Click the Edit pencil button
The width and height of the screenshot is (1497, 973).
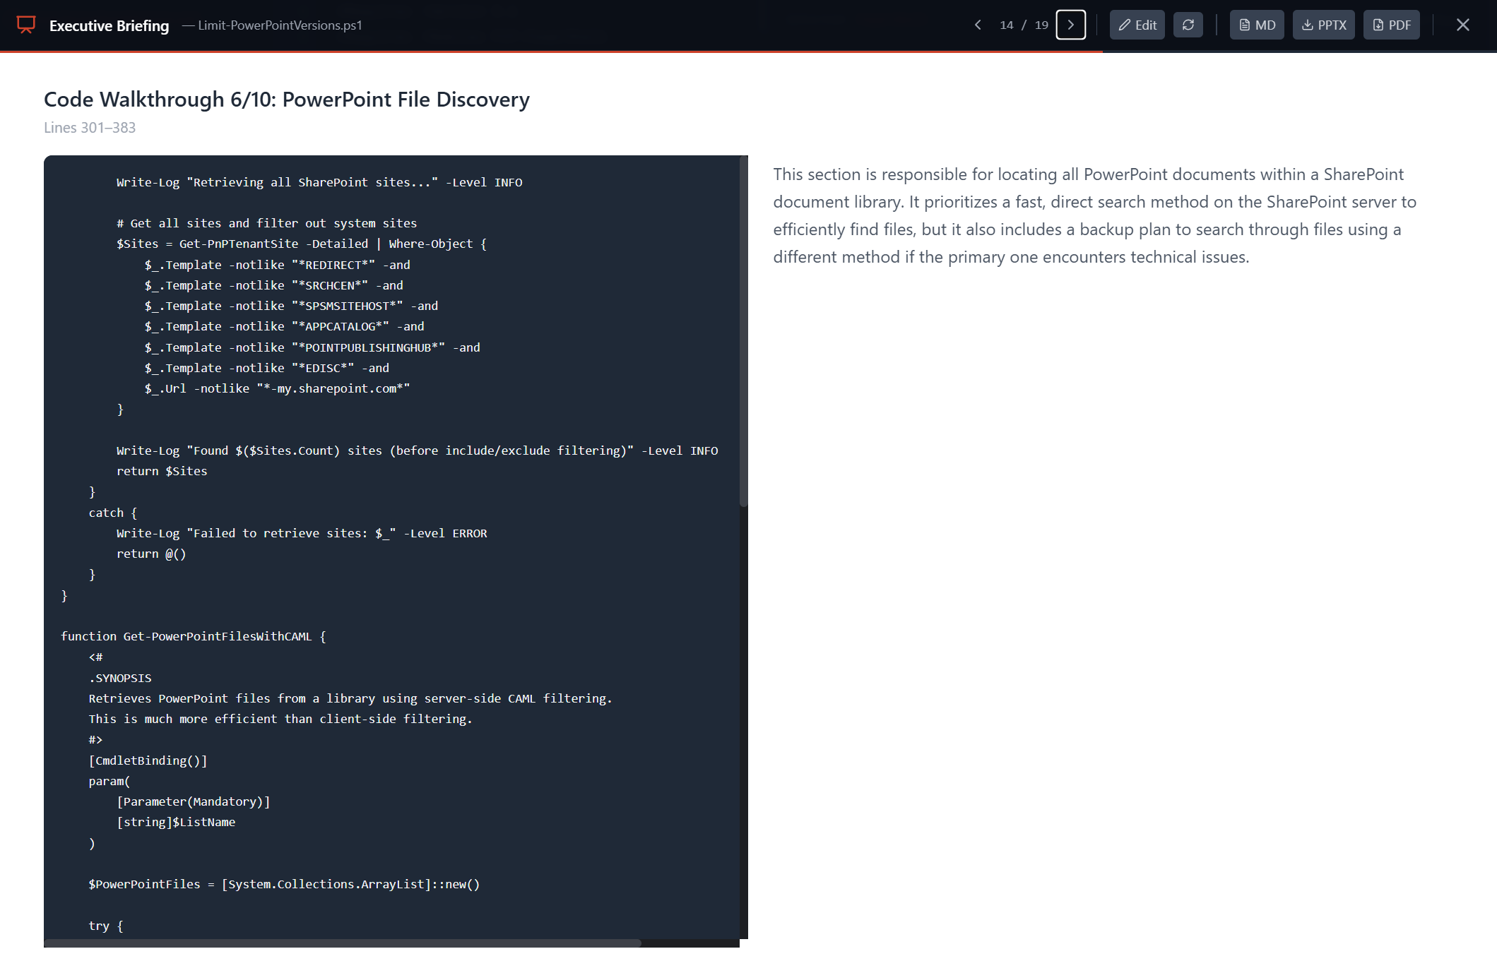pos(1137,25)
